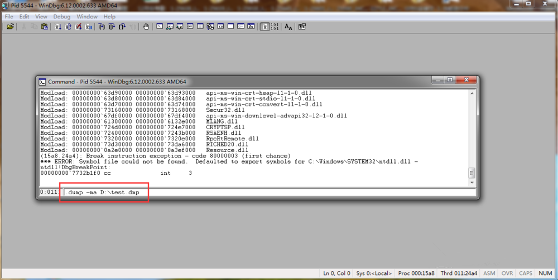Minimize the Command sub-window

(437, 80)
